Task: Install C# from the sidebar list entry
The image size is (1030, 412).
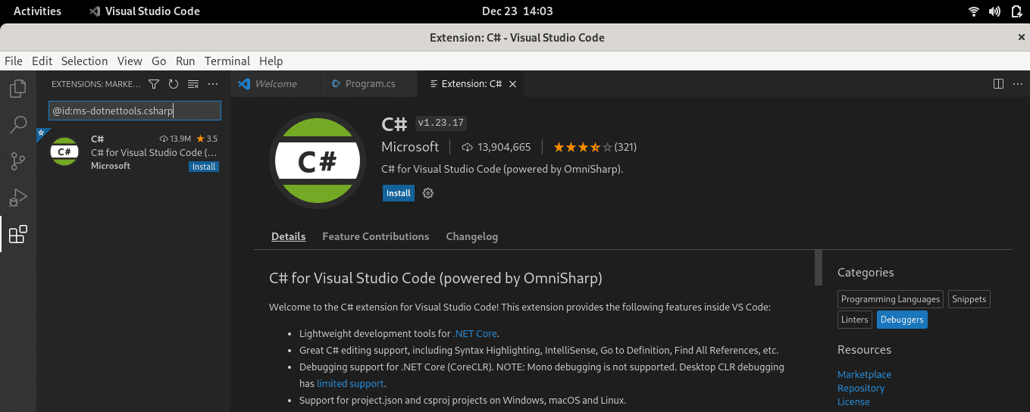Action: (x=204, y=167)
